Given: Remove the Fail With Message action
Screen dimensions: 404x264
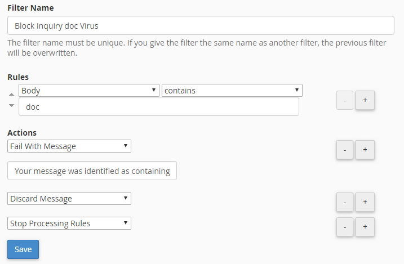Looking at the screenshot, I should (345, 150).
